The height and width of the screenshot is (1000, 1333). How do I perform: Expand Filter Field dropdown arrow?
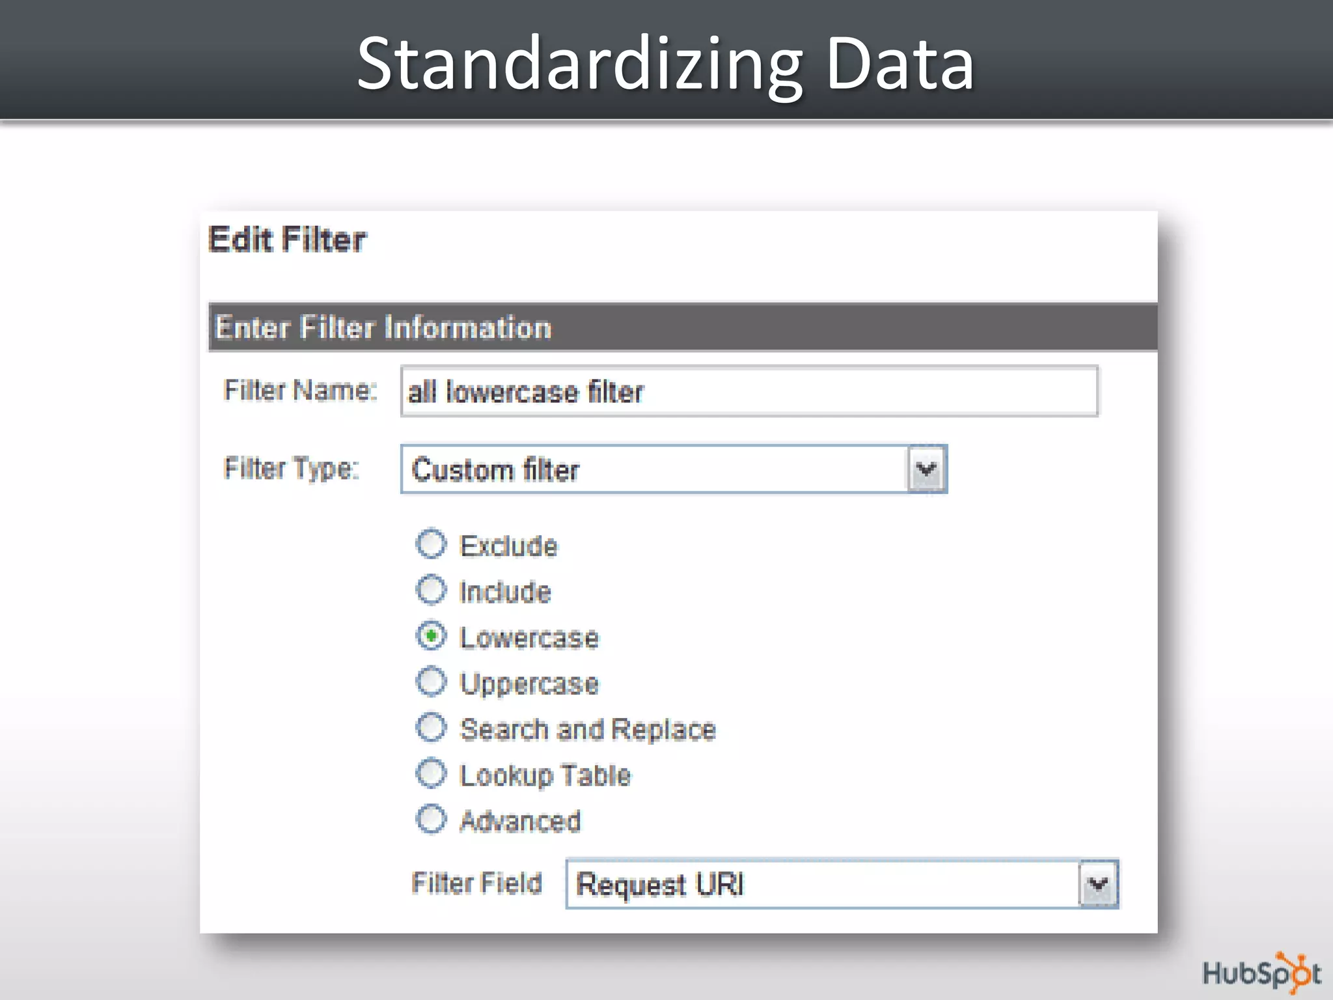[x=1098, y=884]
